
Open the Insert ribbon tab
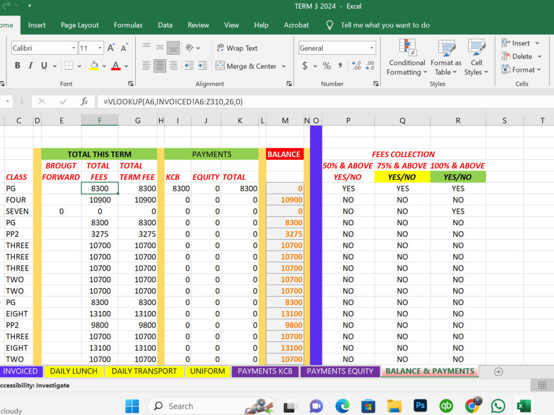[37, 25]
